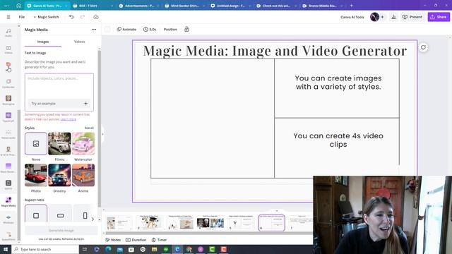452x254 pixels.
Task: Switch to the Images tab
Action: coord(43,42)
